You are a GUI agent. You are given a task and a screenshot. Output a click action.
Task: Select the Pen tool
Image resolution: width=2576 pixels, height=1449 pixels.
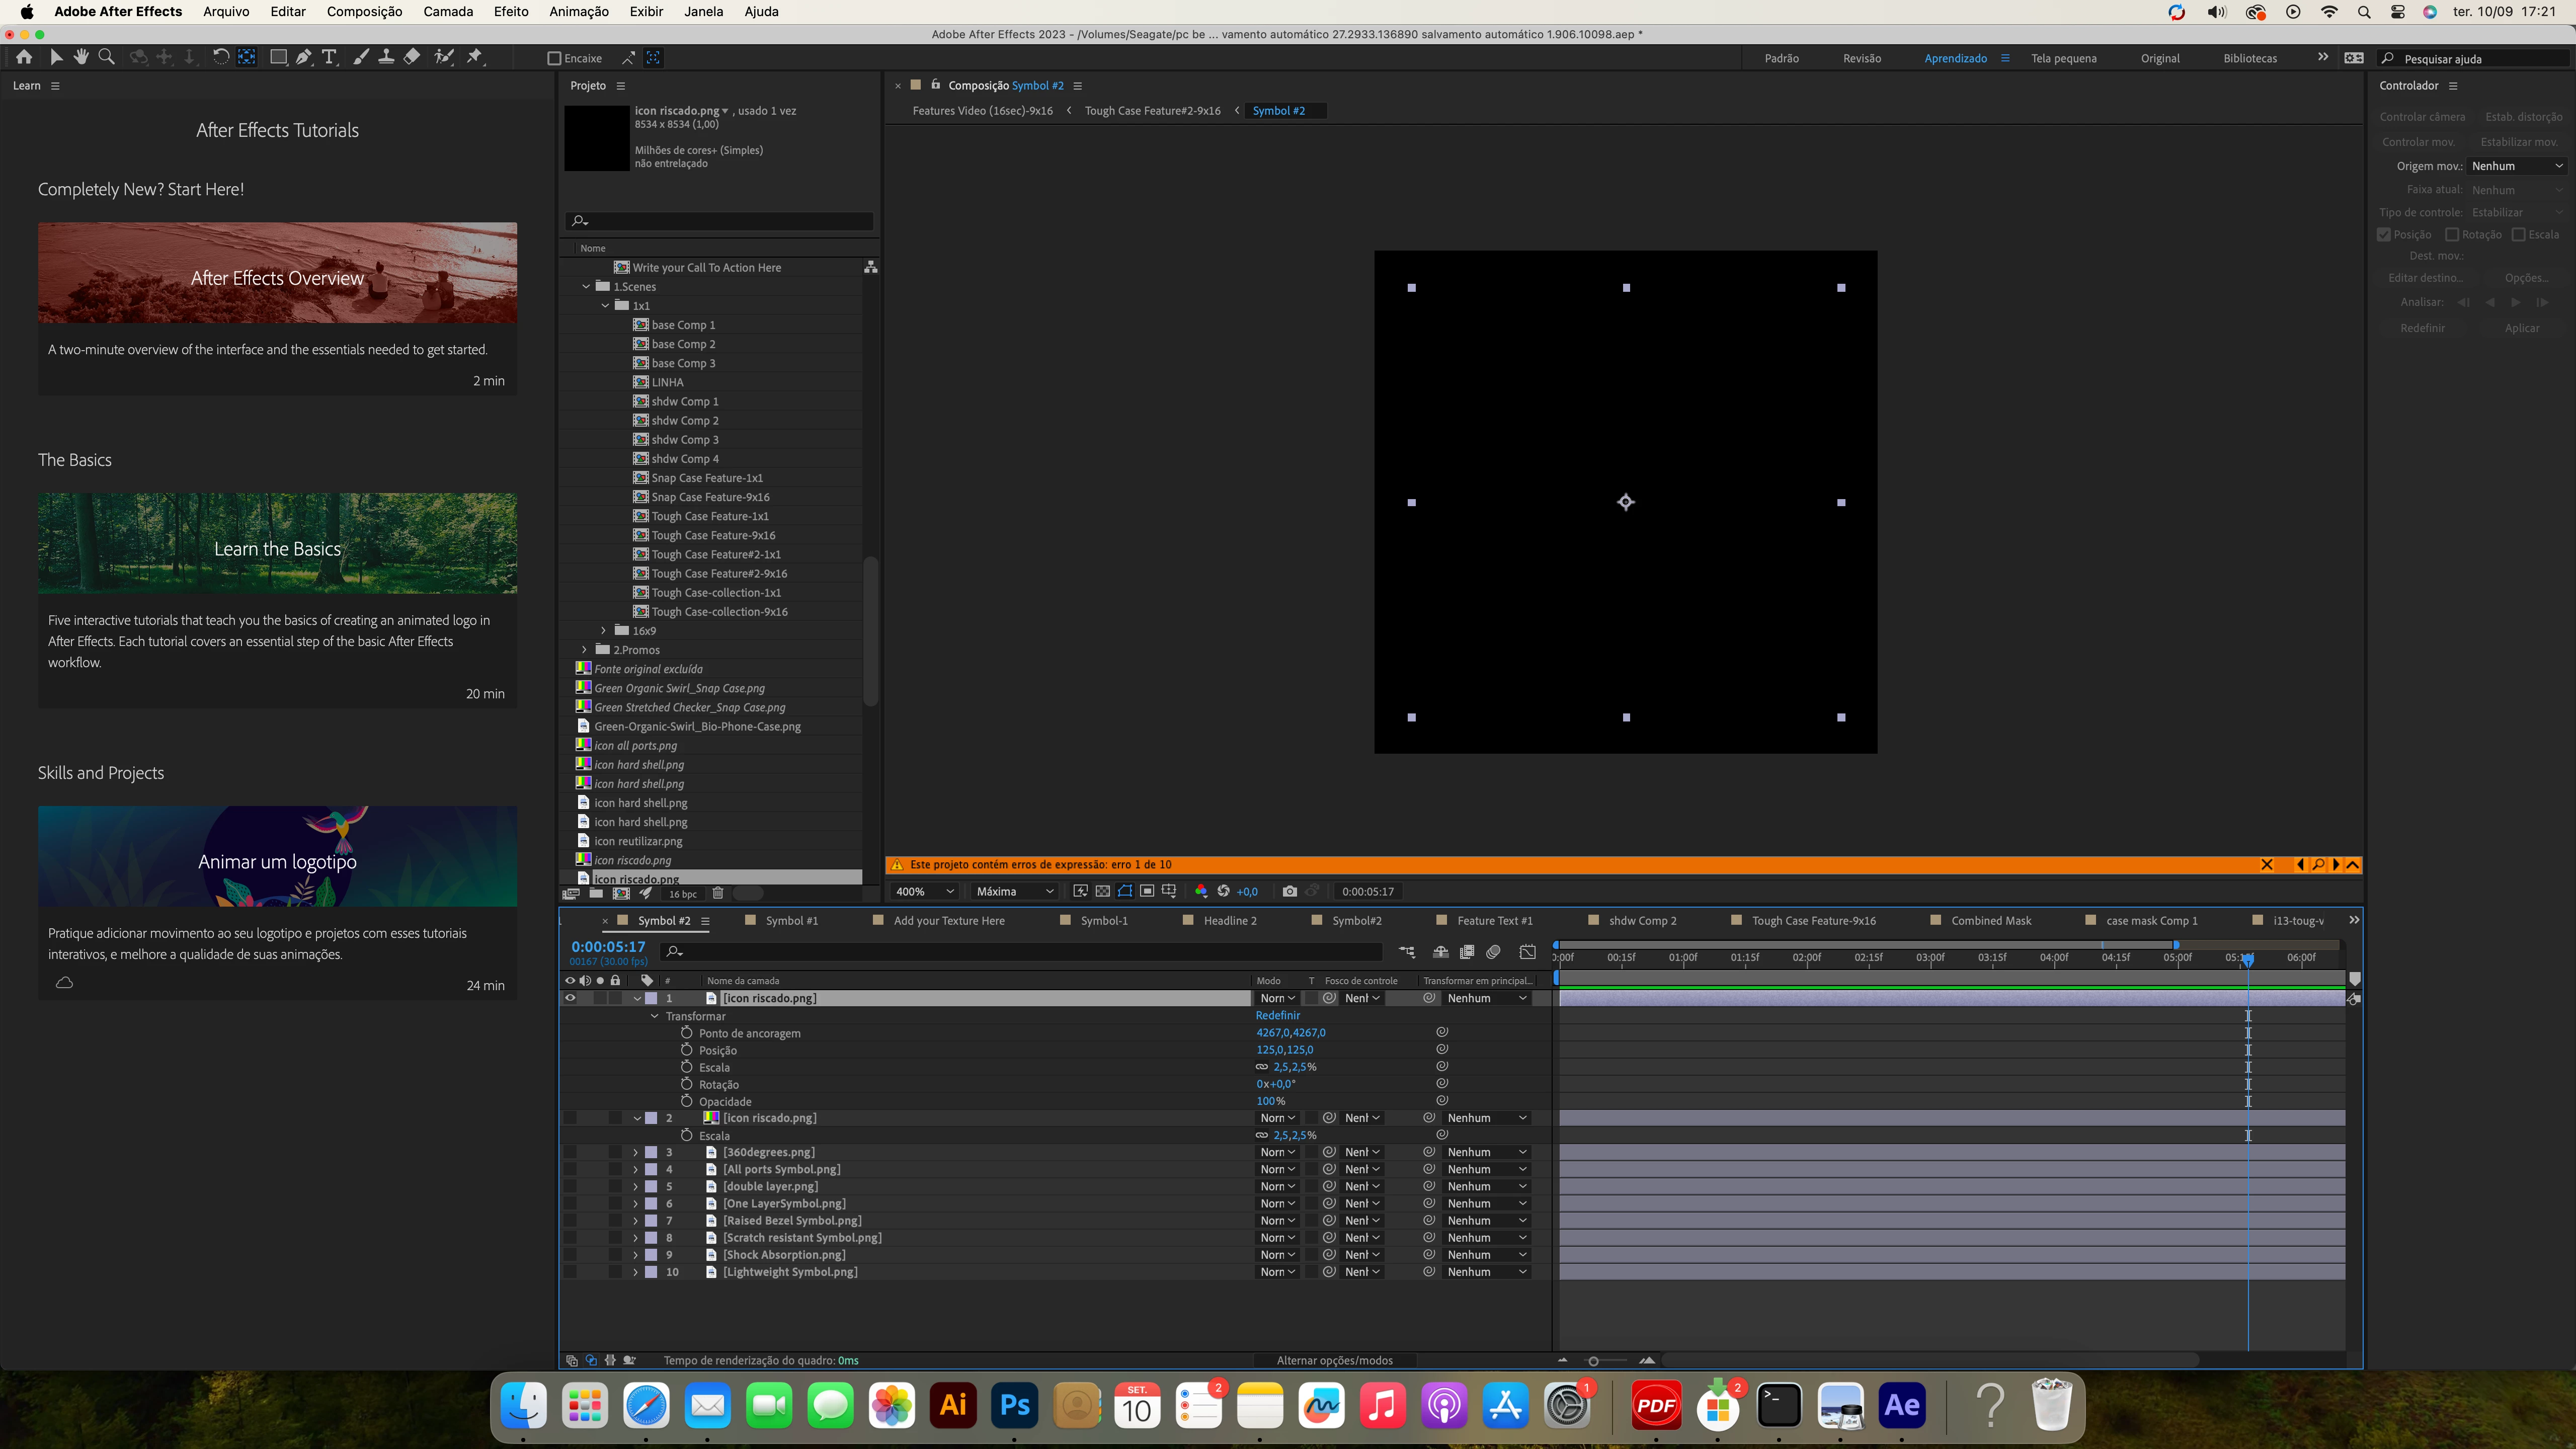pyautogui.click(x=304, y=57)
